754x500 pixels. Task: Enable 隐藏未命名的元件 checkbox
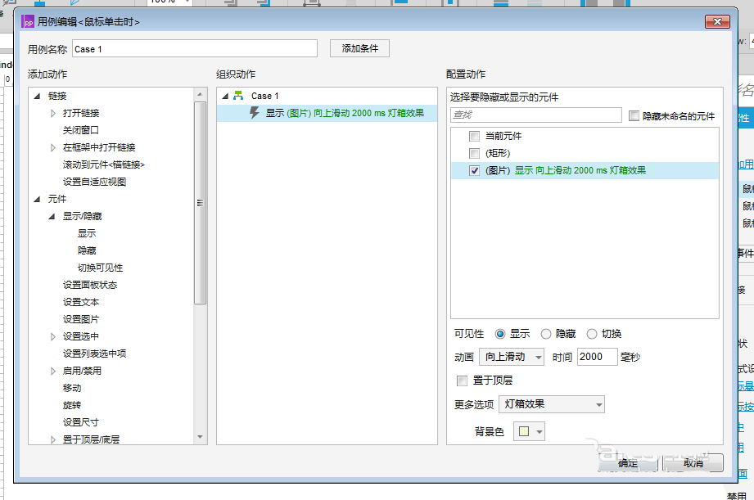tap(634, 116)
